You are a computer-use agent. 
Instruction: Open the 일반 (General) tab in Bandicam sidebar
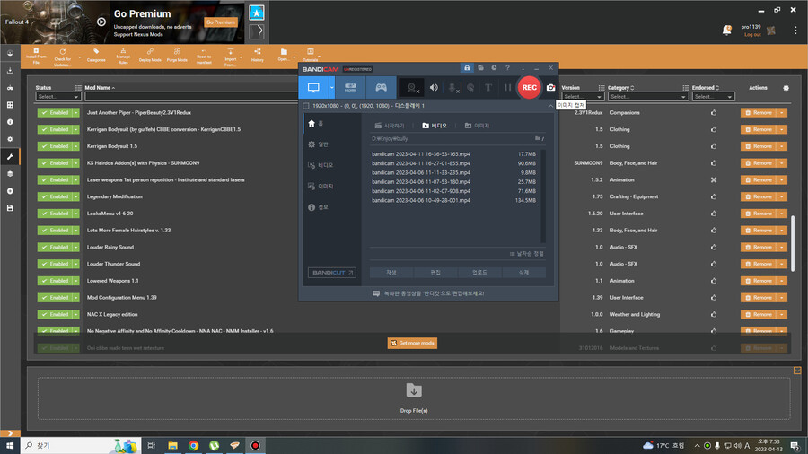(x=322, y=144)
